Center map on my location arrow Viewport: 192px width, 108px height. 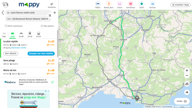[x=187, y=92]
